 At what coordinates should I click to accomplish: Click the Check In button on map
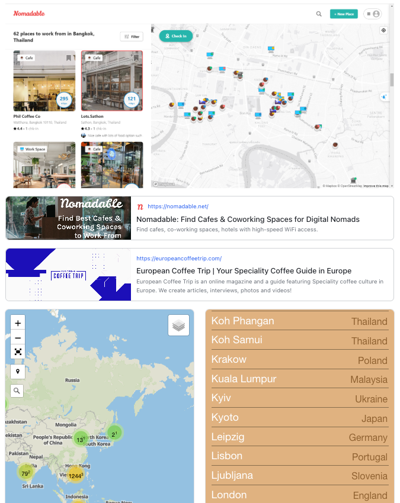tap(176, 36)
